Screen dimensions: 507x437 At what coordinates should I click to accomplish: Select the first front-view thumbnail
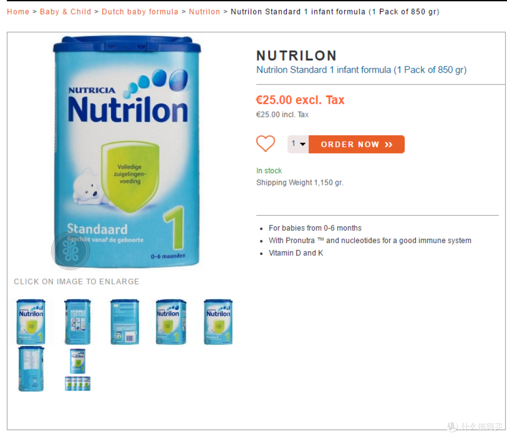coord(31,322)
